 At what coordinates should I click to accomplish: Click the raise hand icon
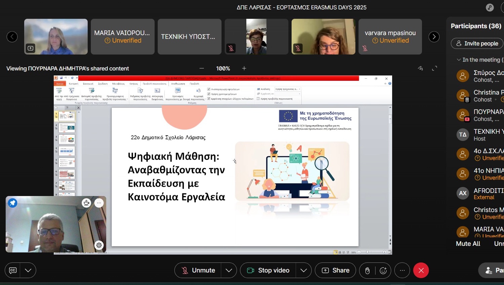pyautogui.click(x=367, y=271)
